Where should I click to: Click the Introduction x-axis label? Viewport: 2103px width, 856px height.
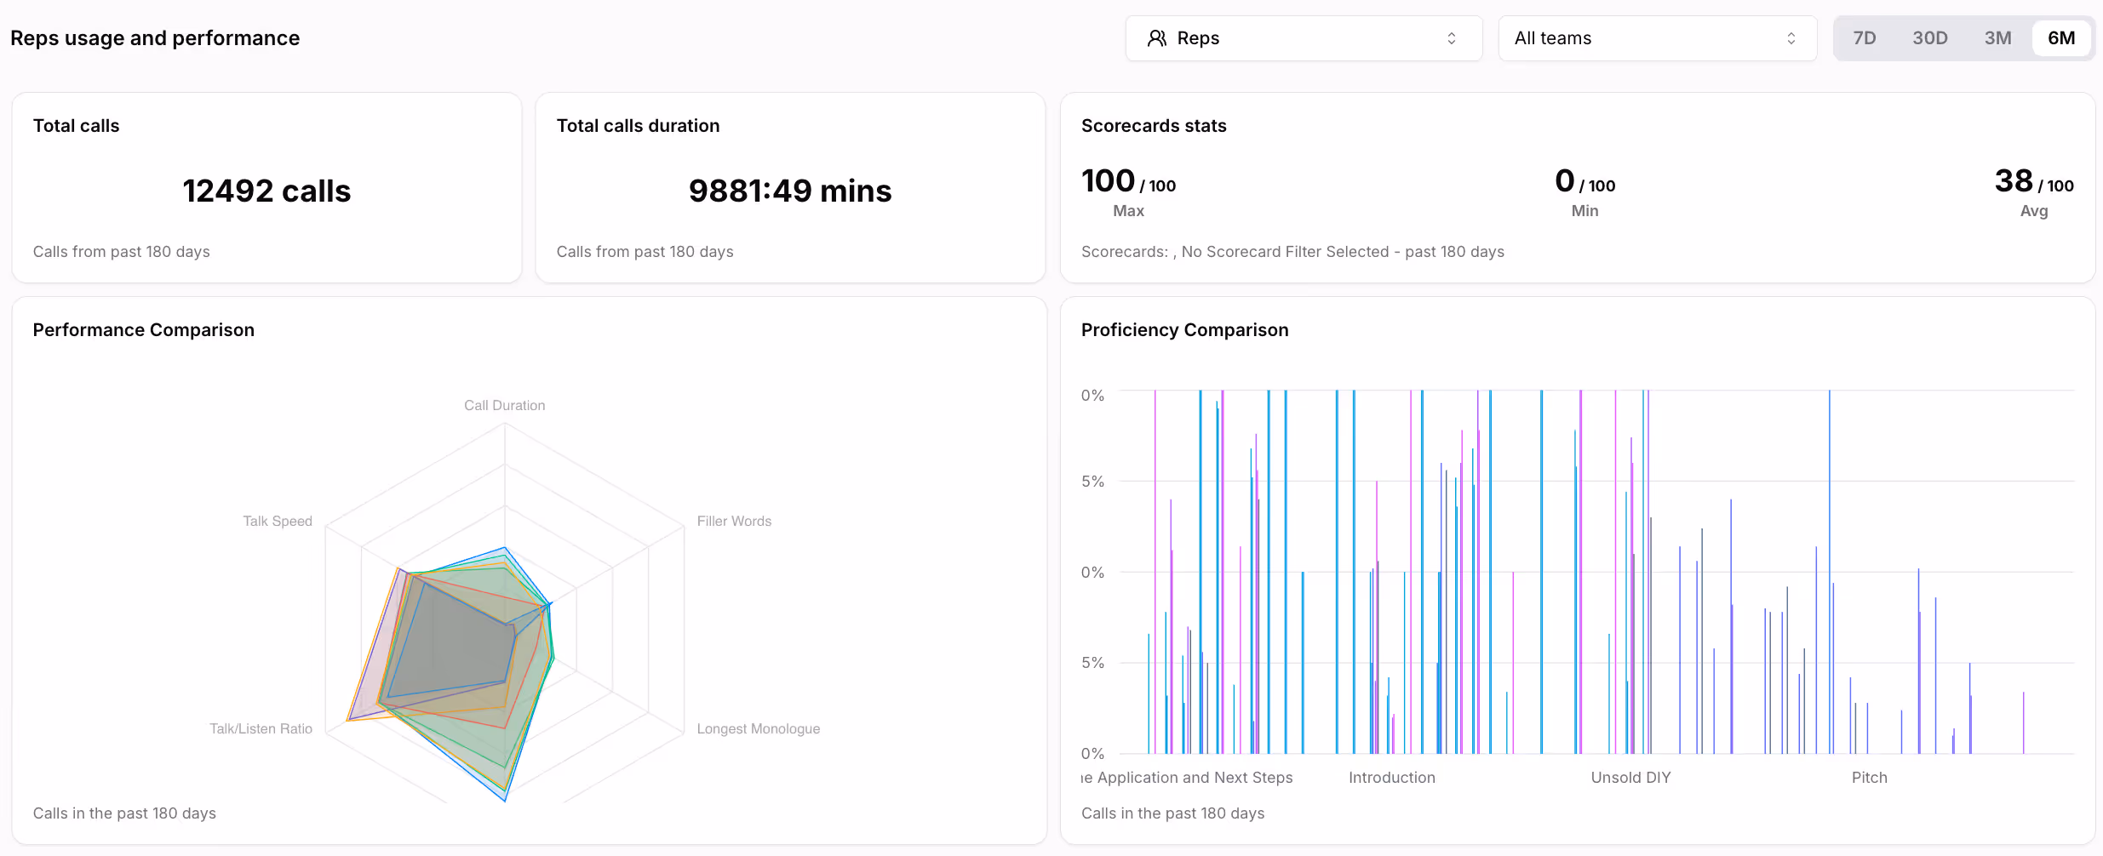pyautogui.click(x=1392, y=778)
